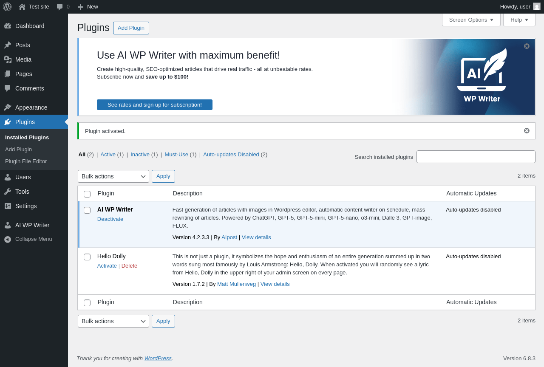Open the top Bulk actions dropdown

tap(113, 176)
